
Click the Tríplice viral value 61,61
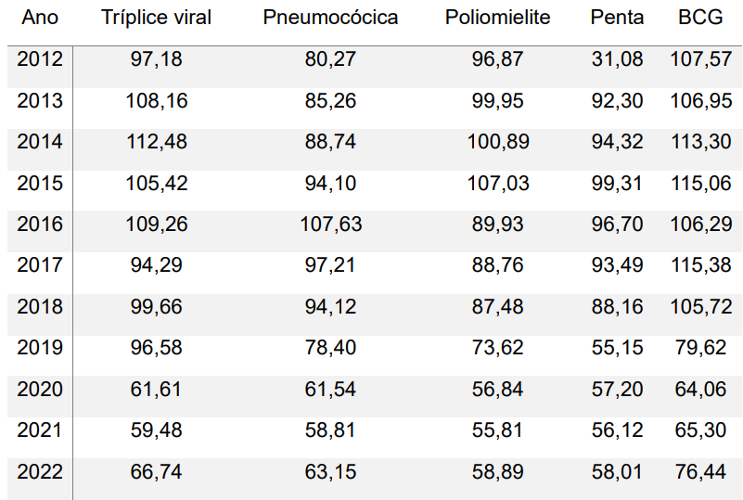point(157,390)
